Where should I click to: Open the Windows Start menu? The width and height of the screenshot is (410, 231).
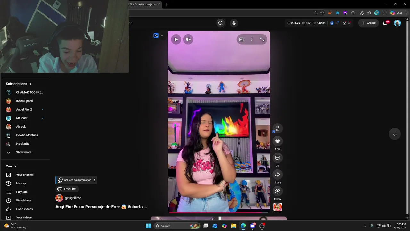[x=148, y=226]
